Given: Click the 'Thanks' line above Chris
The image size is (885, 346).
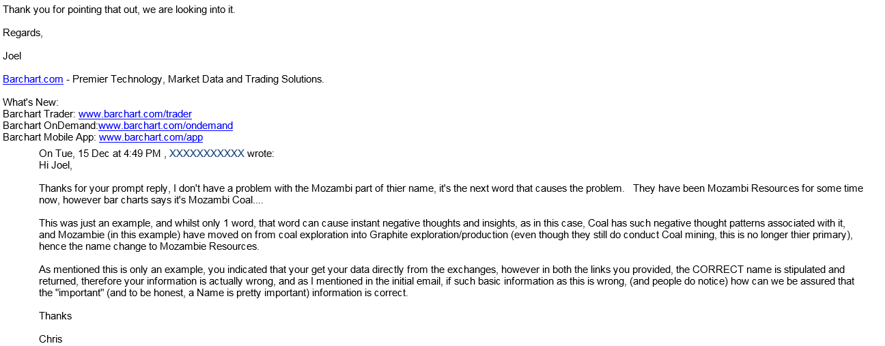Looking at the screenshot, I should (x=55, y=316).
